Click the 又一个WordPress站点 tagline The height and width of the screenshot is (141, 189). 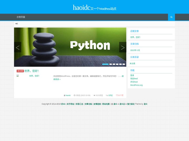[x=103, y=9]
